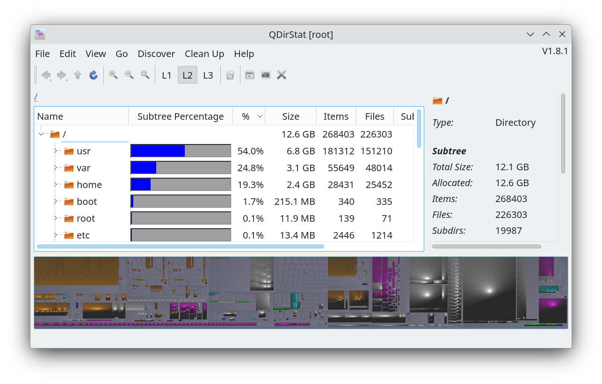Viewport: 602px width, 384px height.
Task: Click the folder icon in the details panel header
Action: pyautogui.click(x=437, y=100)
